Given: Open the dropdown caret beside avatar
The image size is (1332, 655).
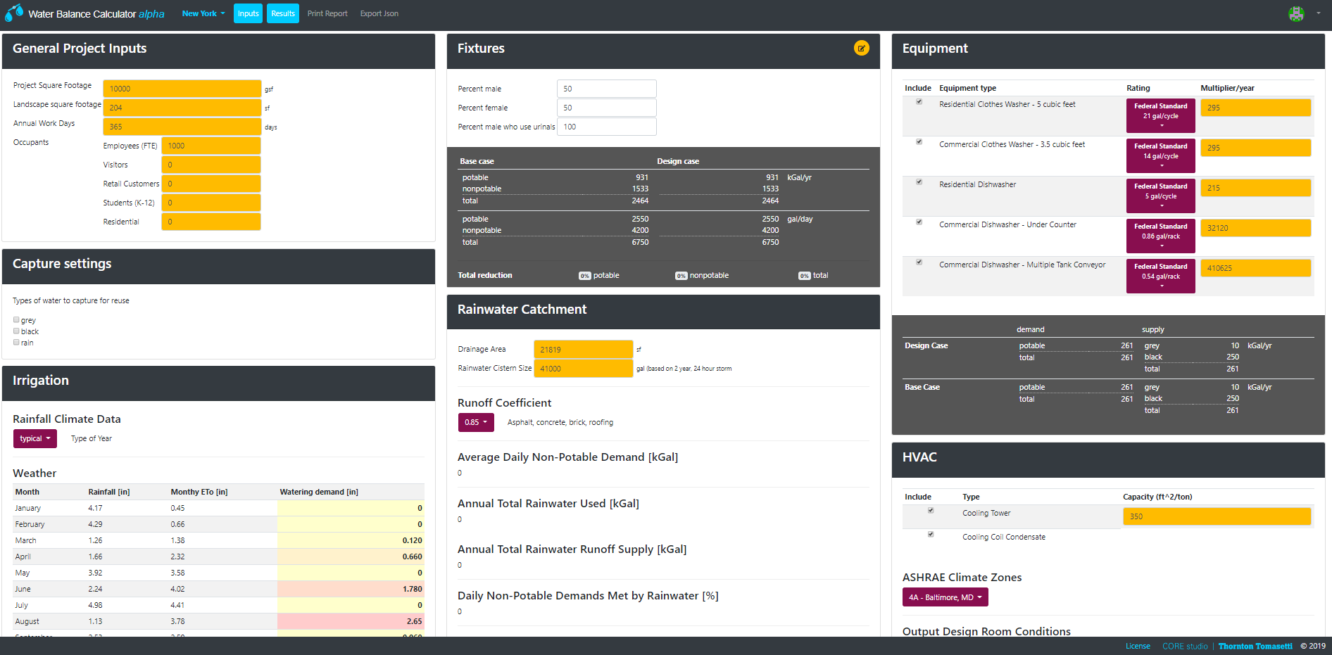Looking at the screenshot, I should [x=1318, y=13].
